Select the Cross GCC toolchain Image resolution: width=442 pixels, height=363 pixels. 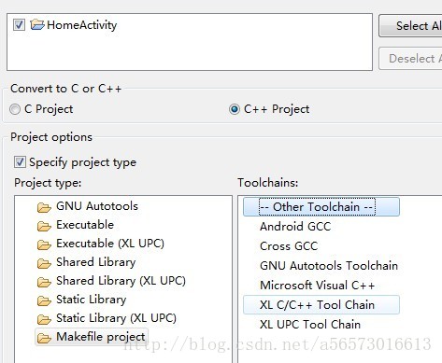pyautogui.click(x=289, y=246)
